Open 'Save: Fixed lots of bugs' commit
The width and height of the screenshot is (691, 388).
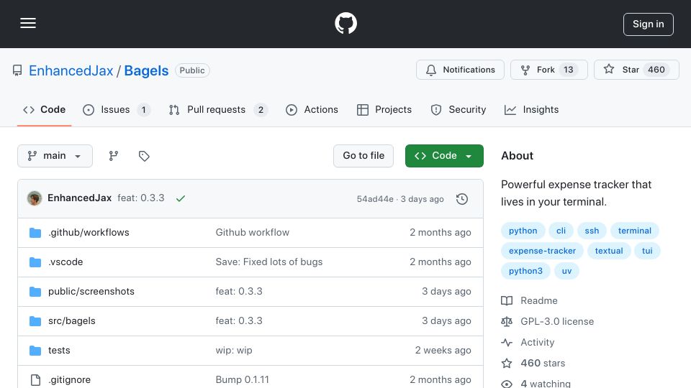click(x=269, y=262)
